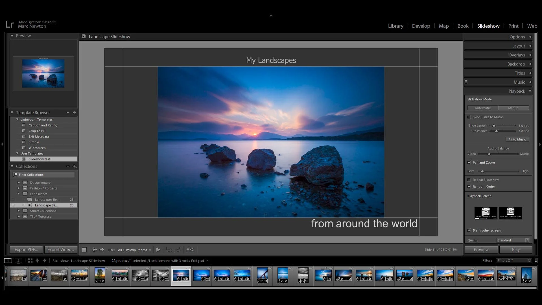This screenshot has width=542, height=305.
Task: Open filmstrip grid view icon
Action: point(30,261)
